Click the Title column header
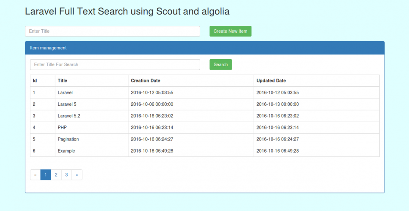Image resolution: width=409 pixels, height=211 pixels. 62,81
